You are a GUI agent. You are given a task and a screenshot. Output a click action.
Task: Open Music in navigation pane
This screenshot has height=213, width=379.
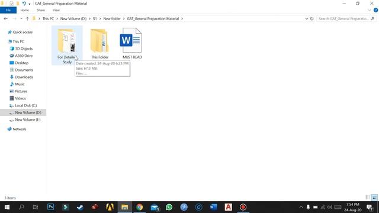pos(20,84)
